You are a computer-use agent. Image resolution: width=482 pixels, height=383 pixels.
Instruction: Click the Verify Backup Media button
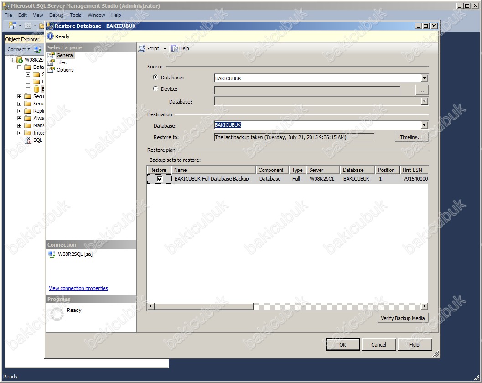pos(403,318)
